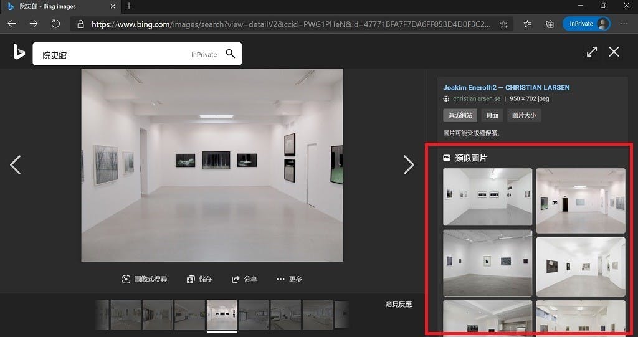
Task: Refresh the current Bing page
Action: click(x=55, y=24)
